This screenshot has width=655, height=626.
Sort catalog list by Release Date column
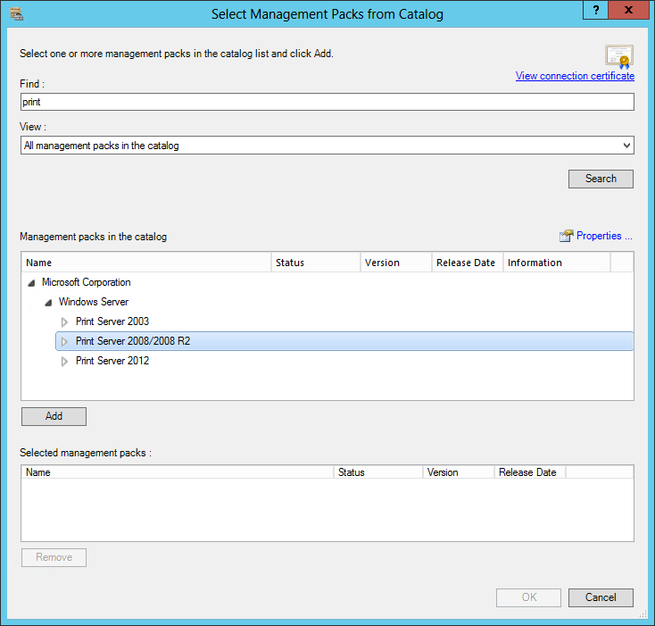tap(468, 263)
